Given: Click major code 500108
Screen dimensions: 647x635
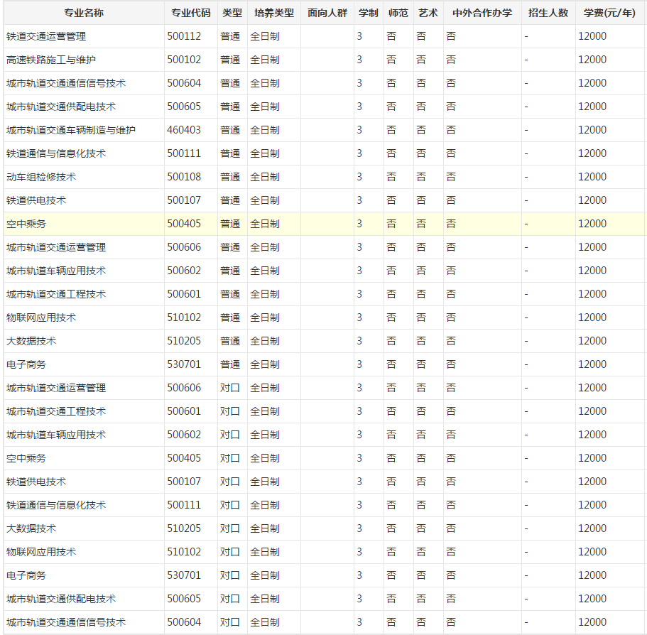Looking at the screenshot, I should (x=184, y=177).
